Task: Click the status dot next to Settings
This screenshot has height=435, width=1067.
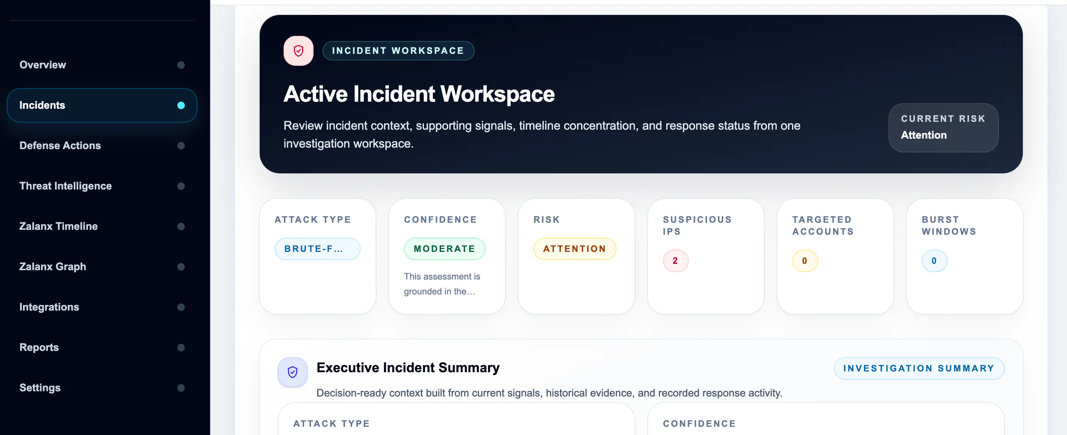Action: pos(181,388)
